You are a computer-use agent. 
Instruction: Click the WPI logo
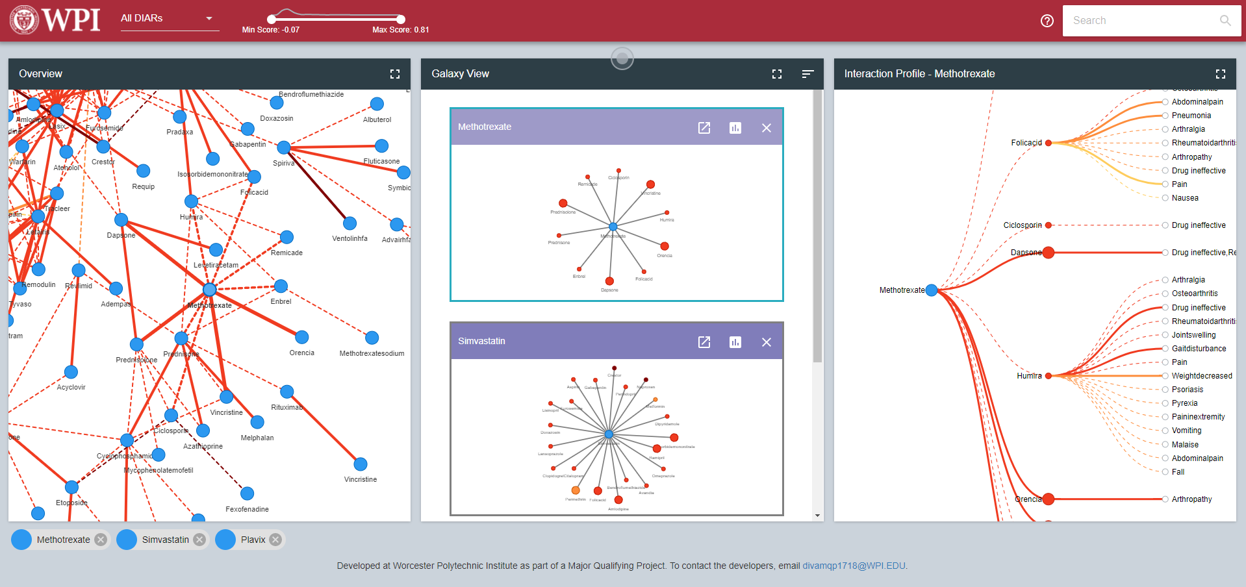point(55,20)
